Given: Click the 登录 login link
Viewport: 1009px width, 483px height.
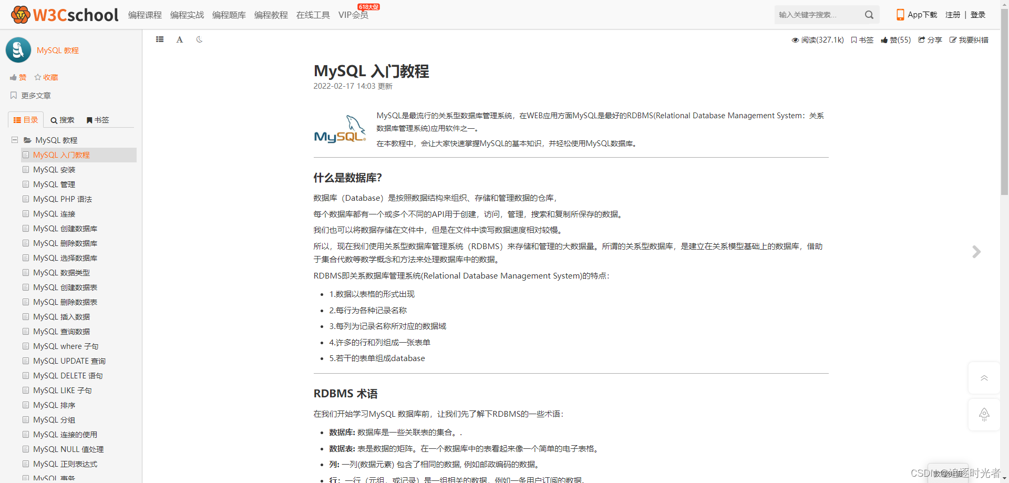Looking at the screenshot, I should point(978,15).
